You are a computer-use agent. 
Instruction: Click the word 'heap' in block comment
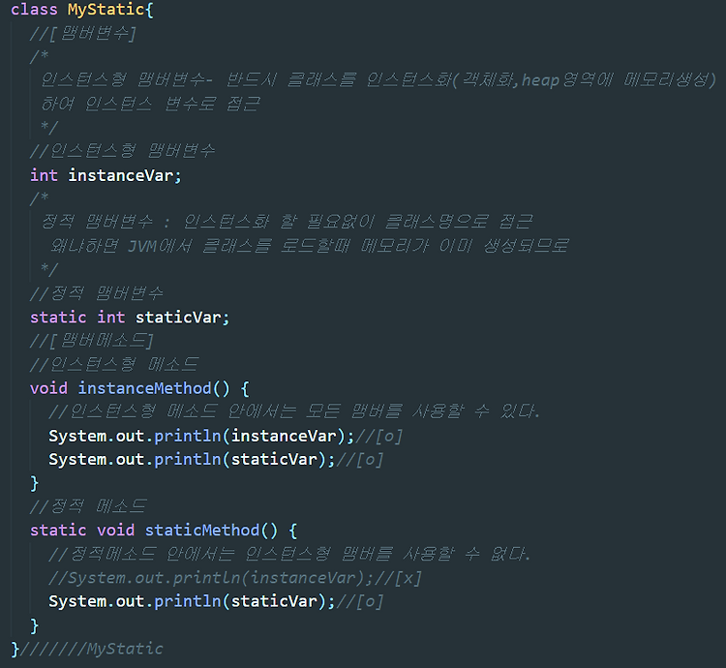coord(540,80)
